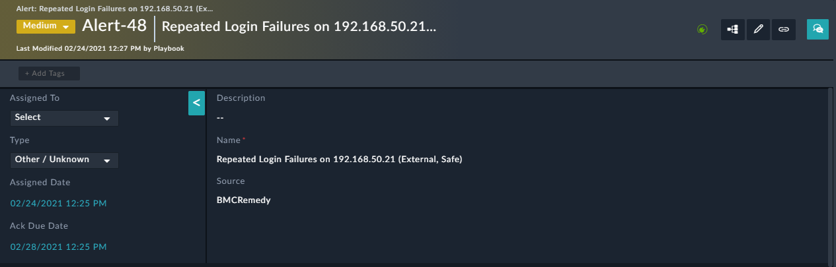Open the Type Other / Unknown dropdown
The width and height of the screenshot is (836, 267).
coord(64,160)
